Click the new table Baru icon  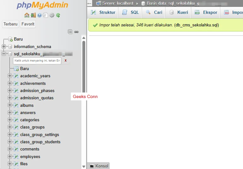pyautogui.click(x=16, y=68)
